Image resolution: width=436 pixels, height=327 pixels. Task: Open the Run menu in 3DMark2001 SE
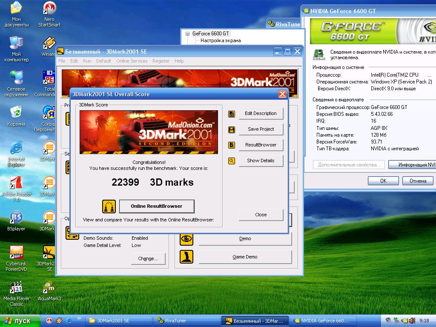click(x=87, y=61)
